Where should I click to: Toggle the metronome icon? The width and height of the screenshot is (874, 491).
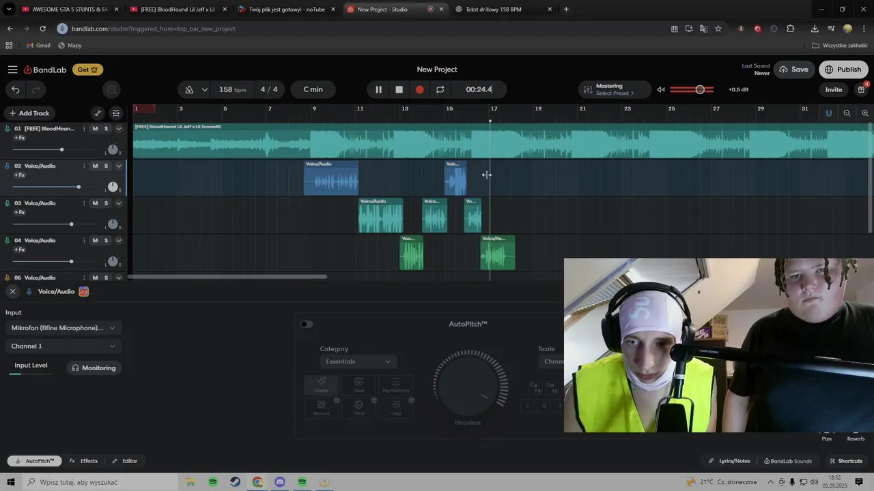click(190, 89)
